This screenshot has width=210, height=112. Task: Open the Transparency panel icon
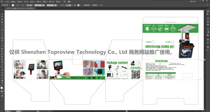[x=208, y=35]
